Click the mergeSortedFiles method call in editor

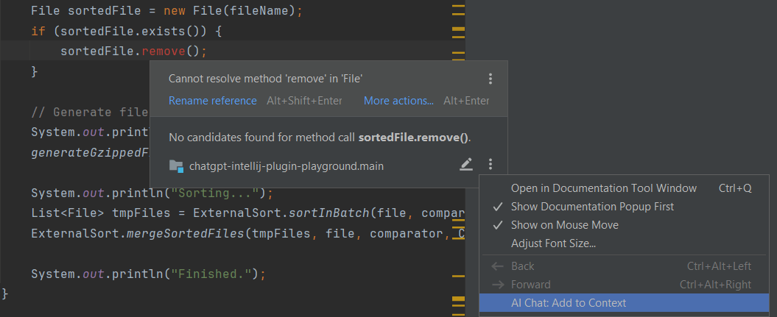click(186, 233)
